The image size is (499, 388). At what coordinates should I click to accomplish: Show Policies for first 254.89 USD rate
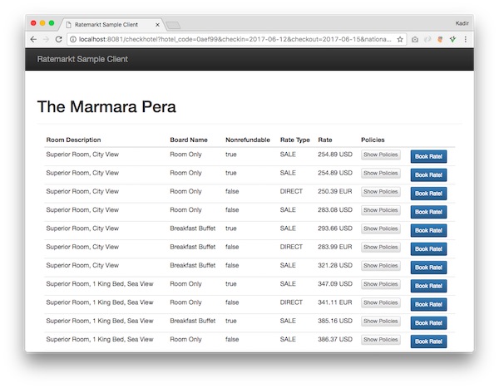(x=381, y=155)
